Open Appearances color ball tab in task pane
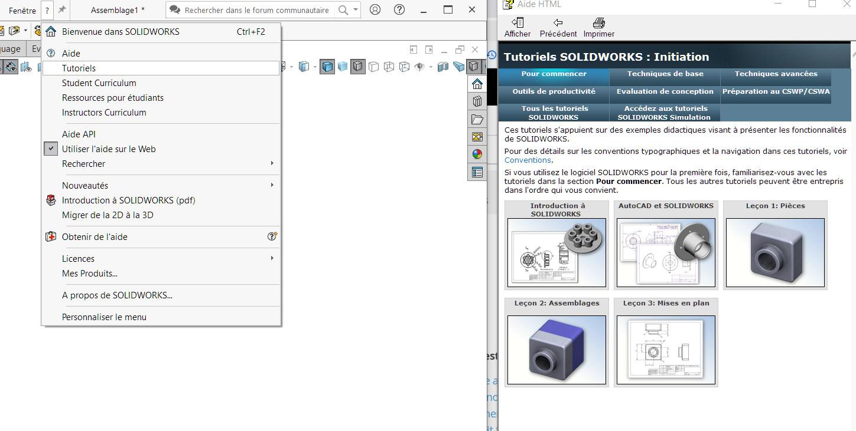This screenshot has width=856, height=431. click(x=477, y=154)
